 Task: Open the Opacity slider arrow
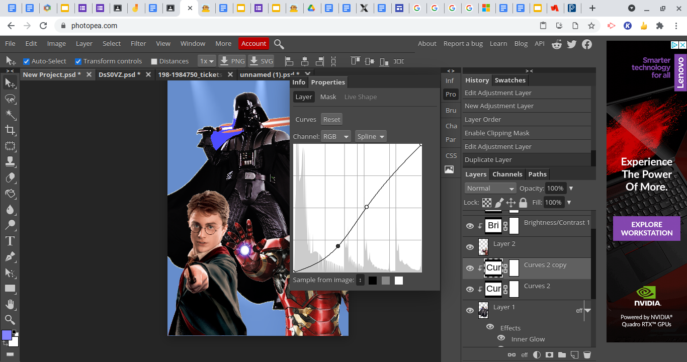571,189
